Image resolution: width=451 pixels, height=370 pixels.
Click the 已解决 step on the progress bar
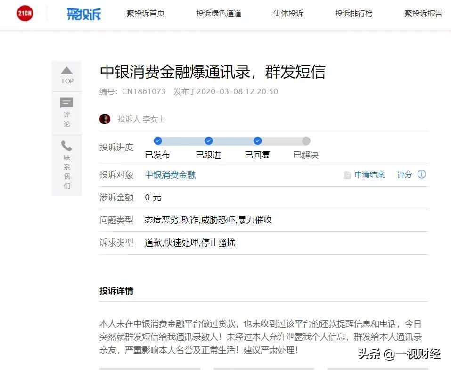pyautogui.click(x=306, y=141)
